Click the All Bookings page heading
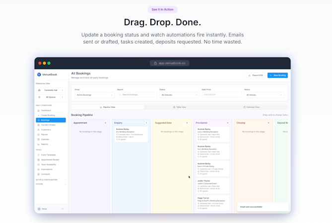The width and height of the screenshot is (332, 223). pos(81,73)
